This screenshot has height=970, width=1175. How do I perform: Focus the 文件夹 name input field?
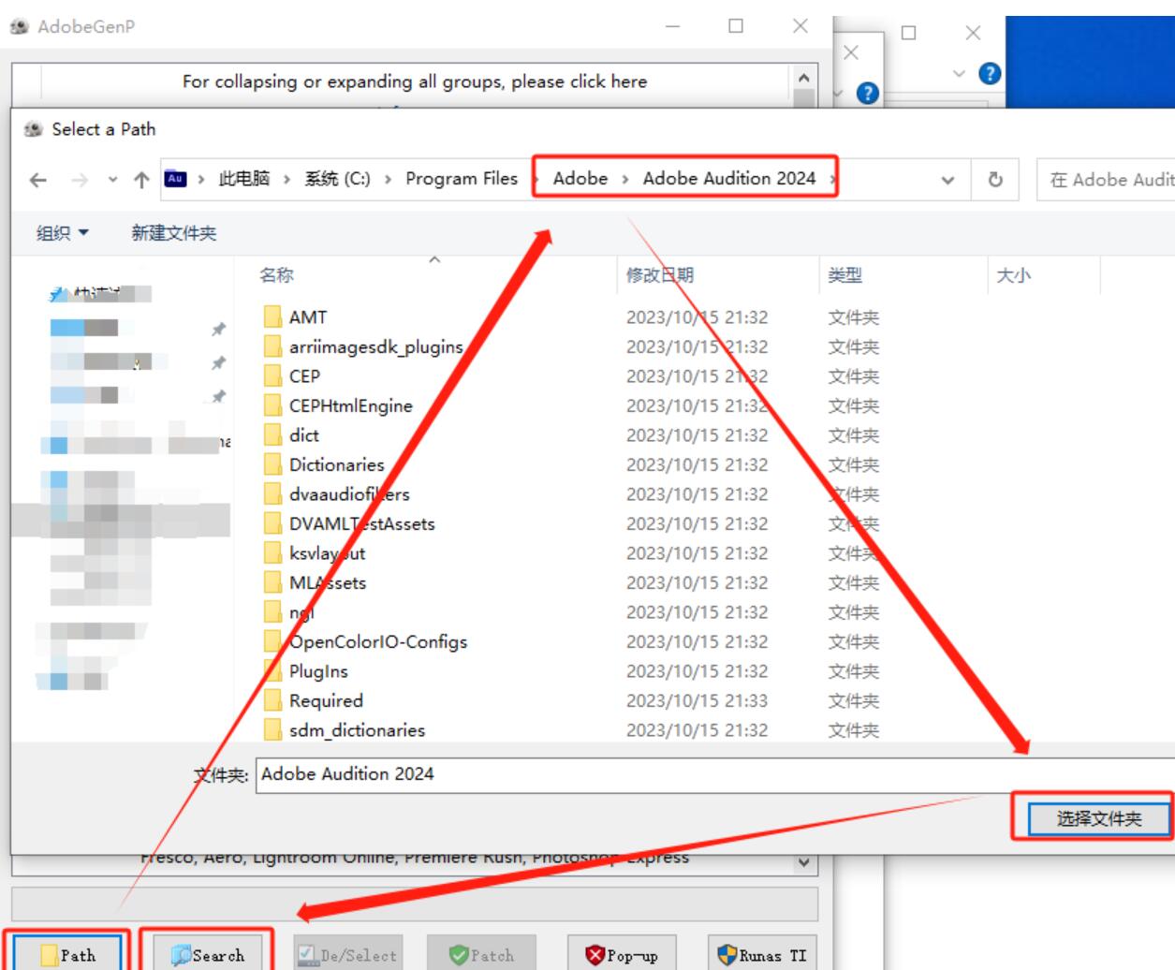715,774
